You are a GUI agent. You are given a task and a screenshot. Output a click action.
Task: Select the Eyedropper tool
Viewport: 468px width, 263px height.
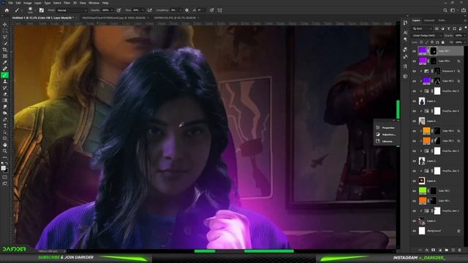[5, 62]
